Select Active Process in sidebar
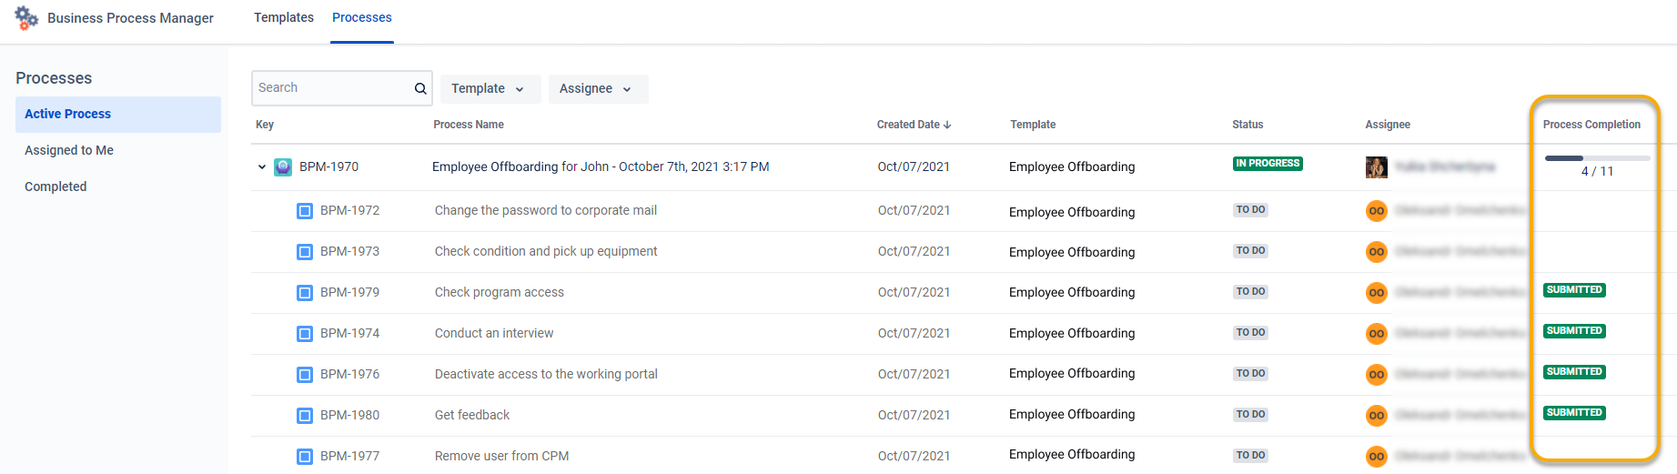This screenshot has width=1677, height=474. tap(118, 114)
